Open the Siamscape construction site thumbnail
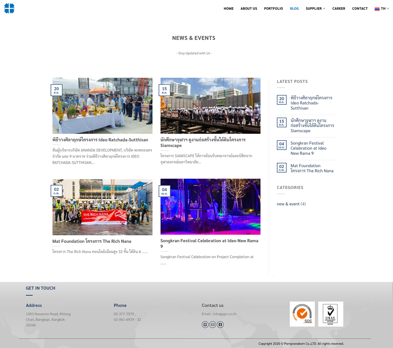The height and width of the screenshot is (348, 393). 210,106
